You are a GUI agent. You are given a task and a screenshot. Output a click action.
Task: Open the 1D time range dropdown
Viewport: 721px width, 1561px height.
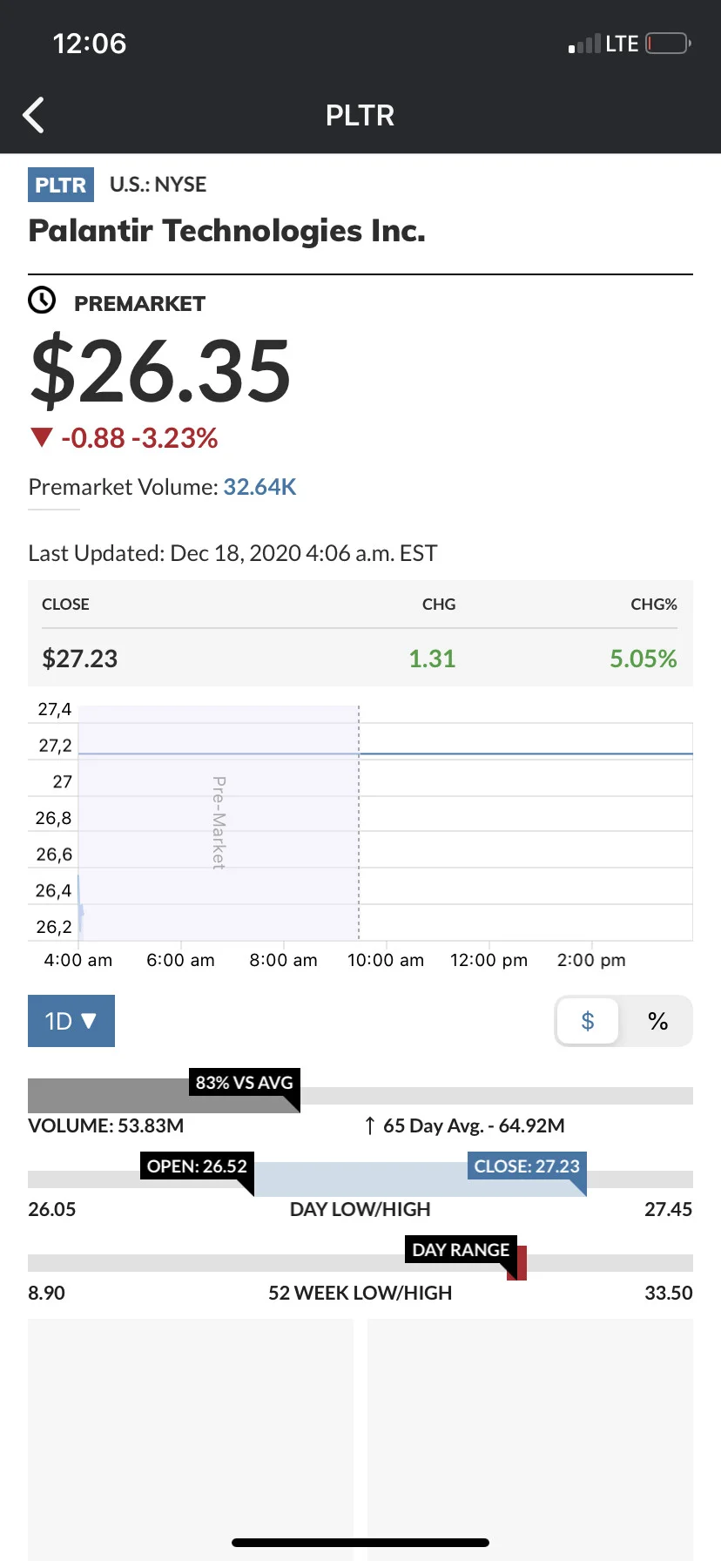71,1021
